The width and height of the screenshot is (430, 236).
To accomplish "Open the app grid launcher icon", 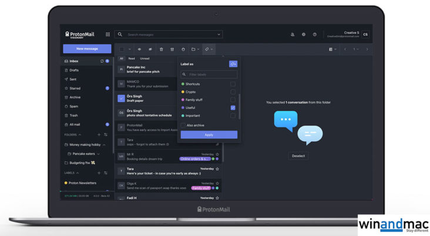I will (x=107, y=35).
